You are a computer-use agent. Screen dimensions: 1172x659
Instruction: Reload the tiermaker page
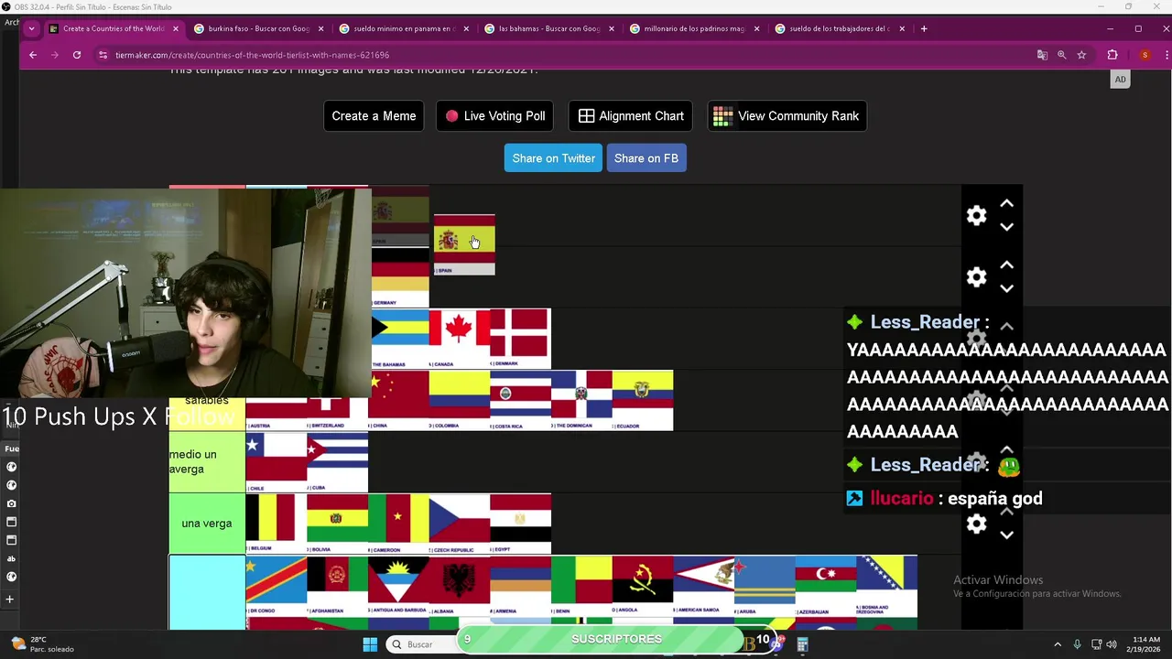coord(77,55)
